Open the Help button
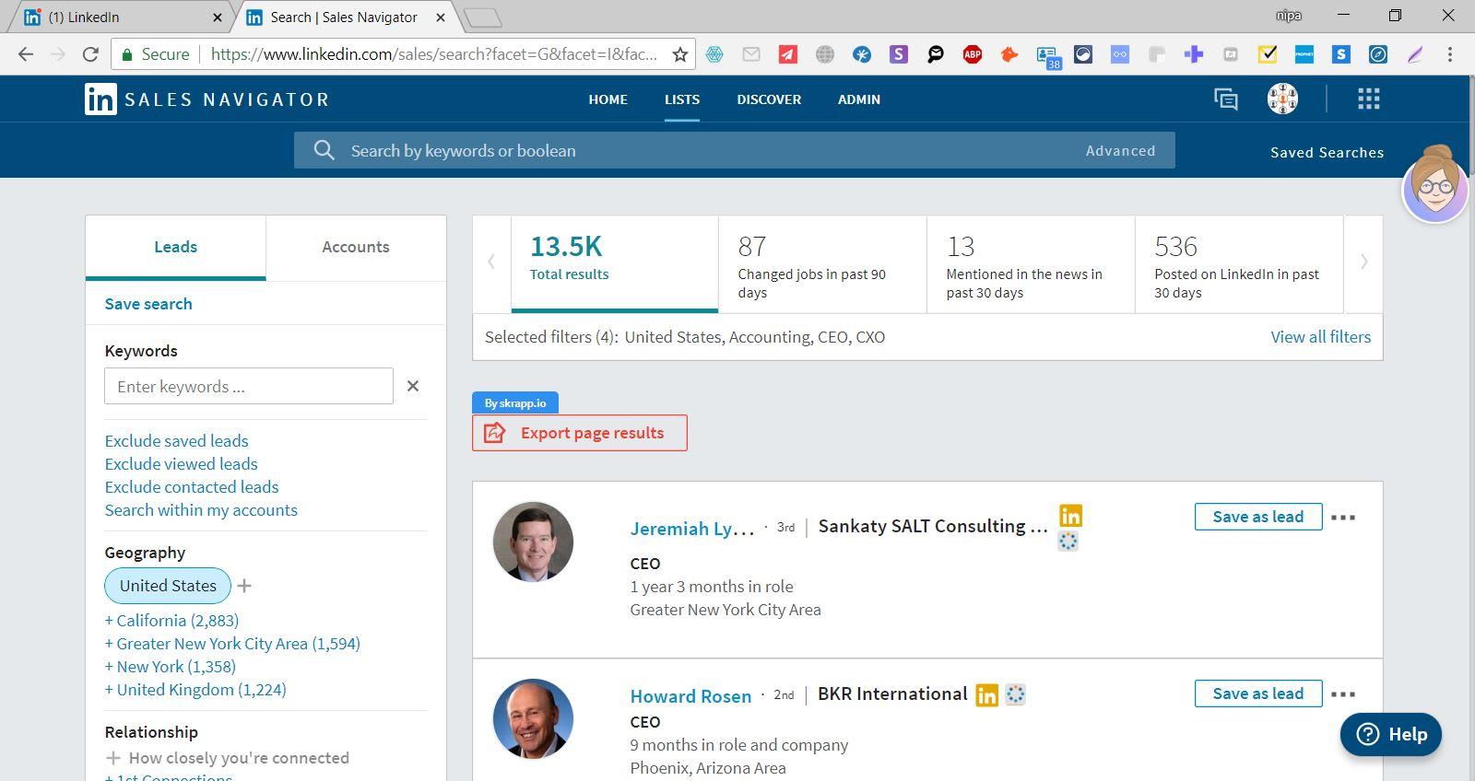This screenshot has width=1475, height=781. point(1391,734)
